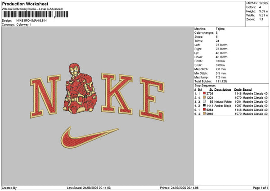Click the red swatch beside stitch count 6264
270x191 pixels.
[204, 109]
